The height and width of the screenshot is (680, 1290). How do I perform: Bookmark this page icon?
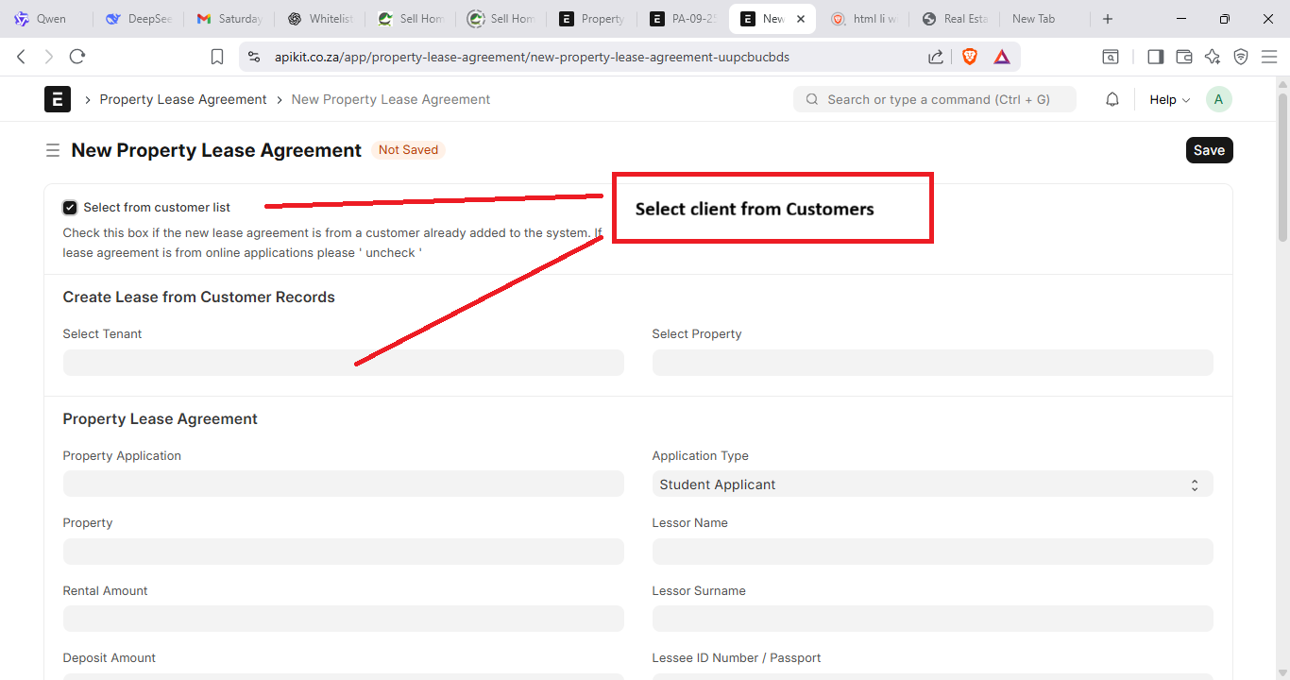[217, 57]
